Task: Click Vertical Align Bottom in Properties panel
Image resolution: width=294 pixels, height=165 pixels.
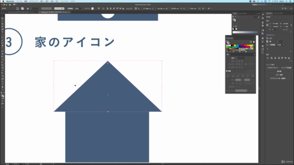Action: 289,58
